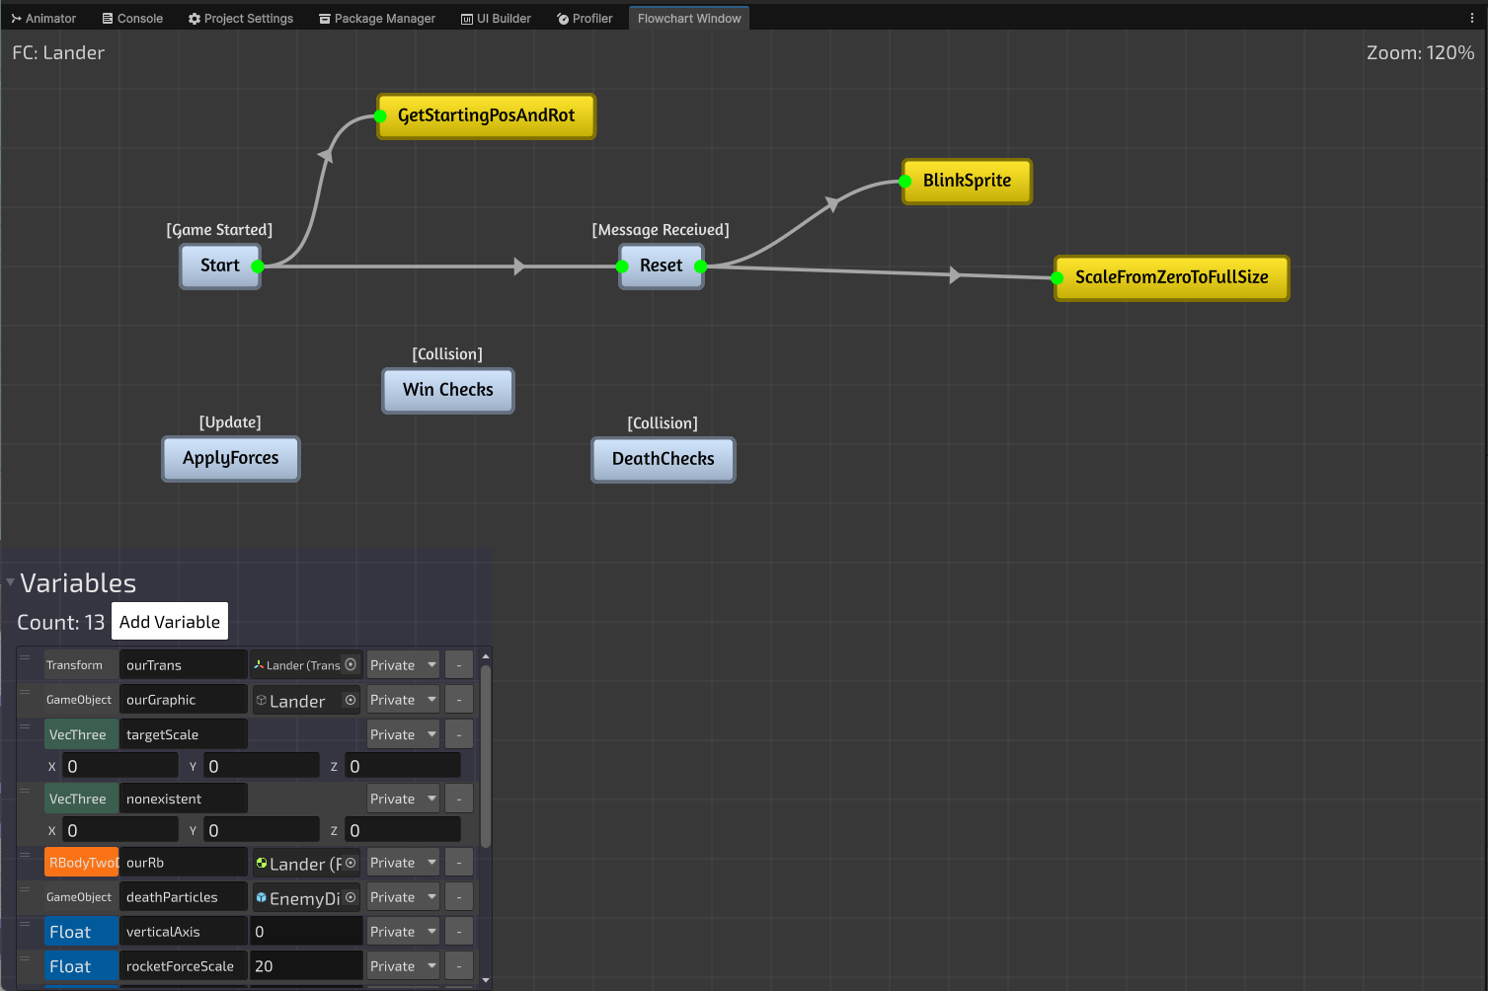This screenshot has width=1488, height=991.
Task: Open deathParticles Private scope dropdown
Action: 403,897
